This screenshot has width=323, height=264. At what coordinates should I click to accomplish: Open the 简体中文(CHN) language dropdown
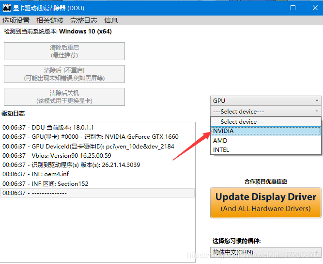click(x=266, y=252)
